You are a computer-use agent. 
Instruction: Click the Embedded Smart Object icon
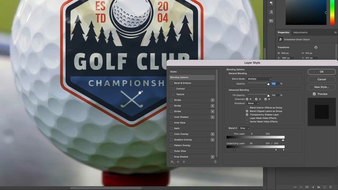280,40
